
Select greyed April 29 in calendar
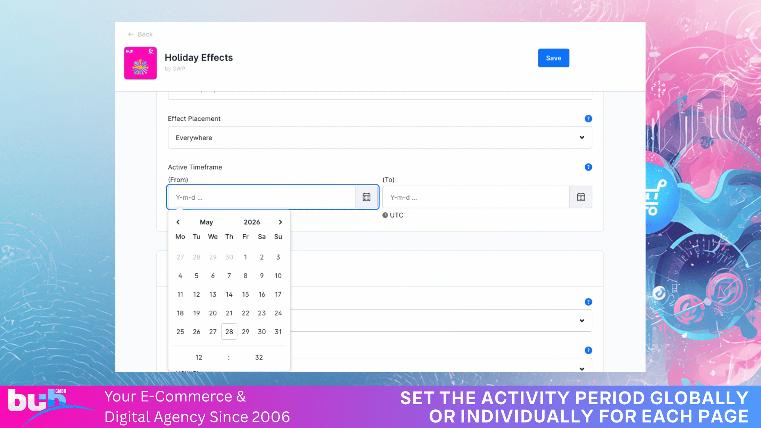[x=213, y=257]
